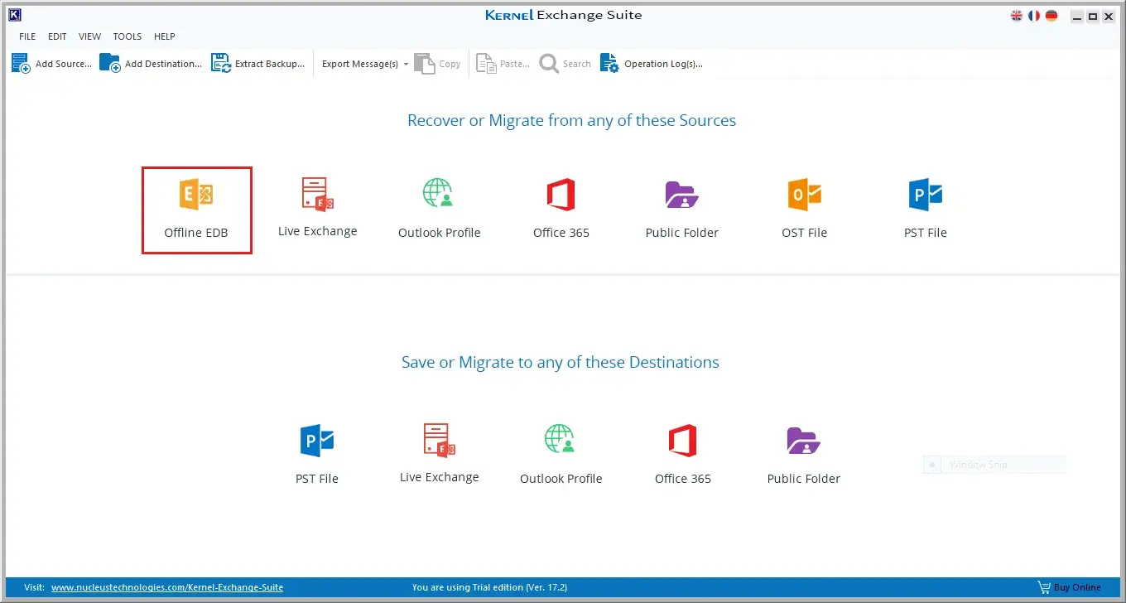This screenshot has width=1126, height=603.
Task: Open the HELP menu
Action: coord(165,36)
